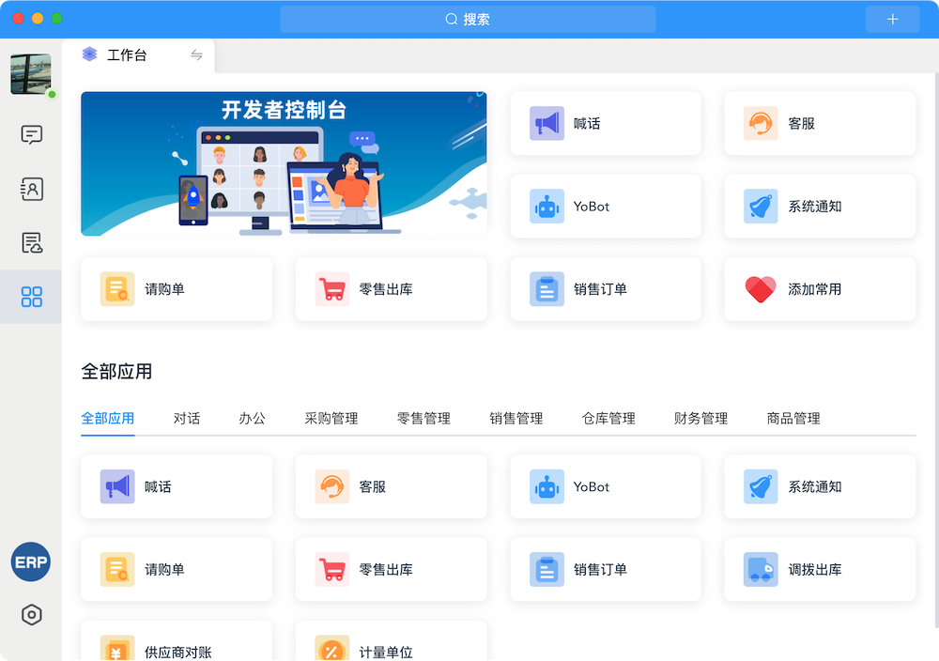The image size is (939, 661).
Task: Open 系统通知 bell in top shortcuts
Action: pyautogui.click(x=819, y=207)
